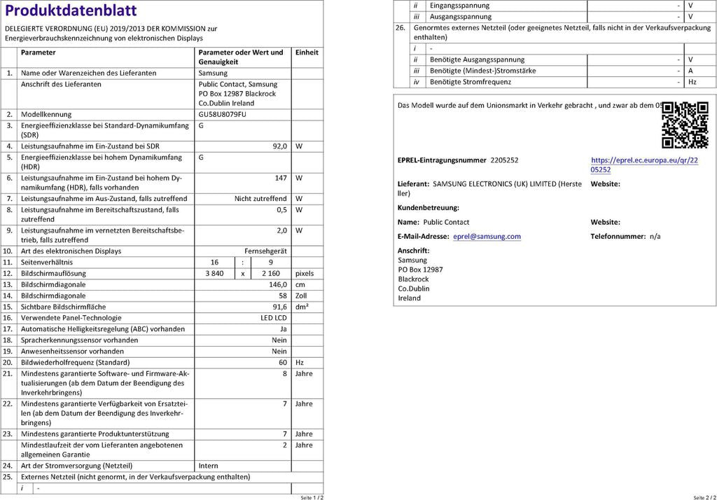
Task: Click 'Verwendete Panel-Technologie' label
Action: coord(71,318)
